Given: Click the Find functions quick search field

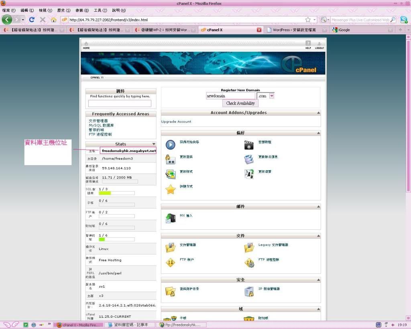Looking at the screenshot, I should tap(120, 104).
